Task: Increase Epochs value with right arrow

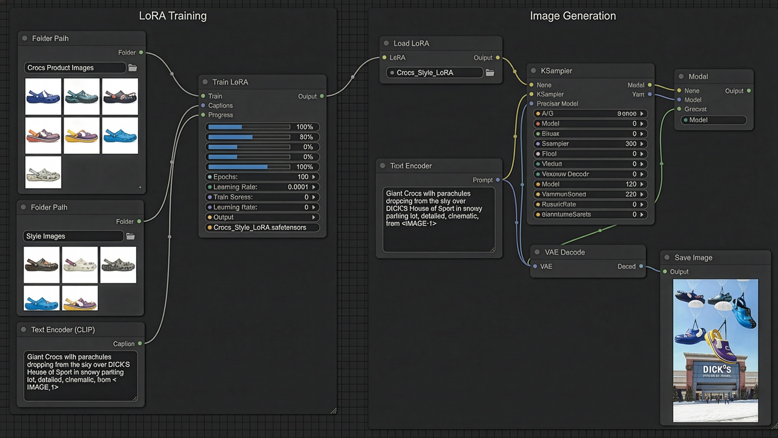Action: click(314, 177)
